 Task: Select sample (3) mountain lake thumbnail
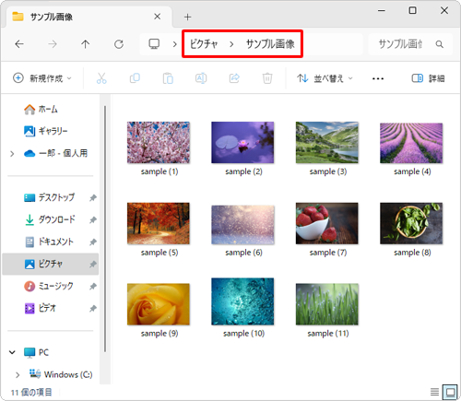pos(327,142)
